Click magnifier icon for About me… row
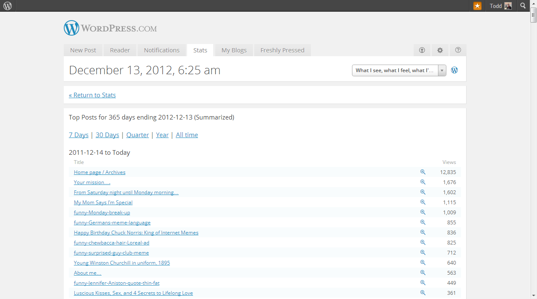This screenshot has height=299, width=537. (x=423, y=273)
